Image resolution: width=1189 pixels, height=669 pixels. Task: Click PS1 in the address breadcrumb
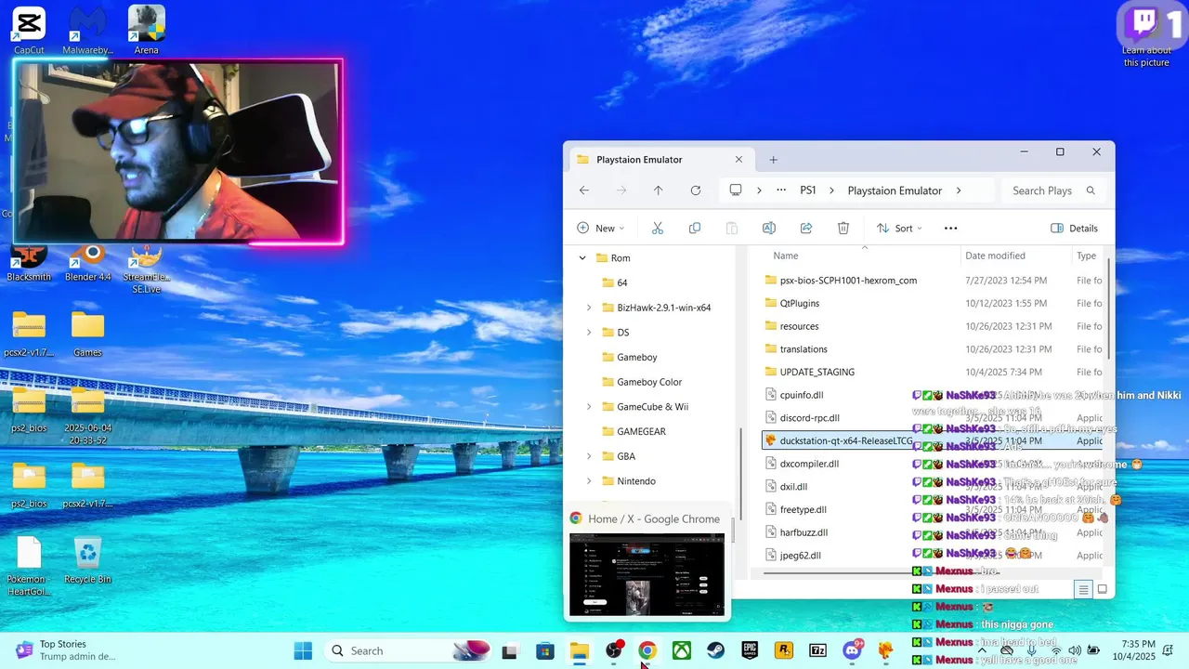tap(808, 190)
